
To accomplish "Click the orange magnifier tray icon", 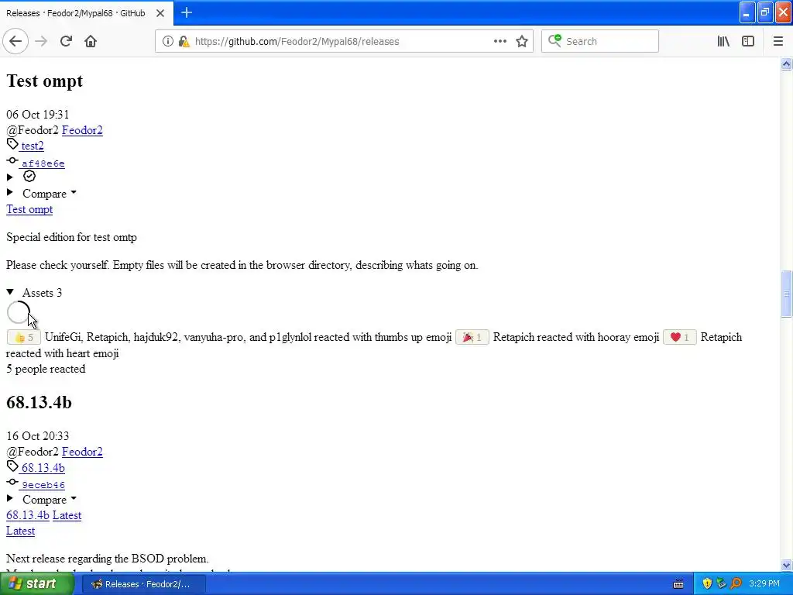I will pyautogui.click(x=736, y=584).
